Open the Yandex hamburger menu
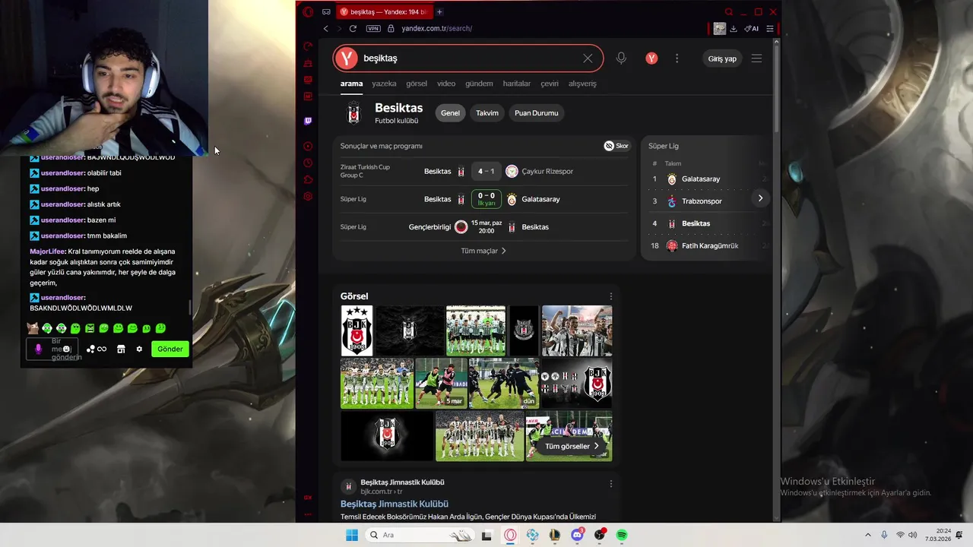Image resolution: width=973 pixels, height=547 pixels. coord(756,58)
